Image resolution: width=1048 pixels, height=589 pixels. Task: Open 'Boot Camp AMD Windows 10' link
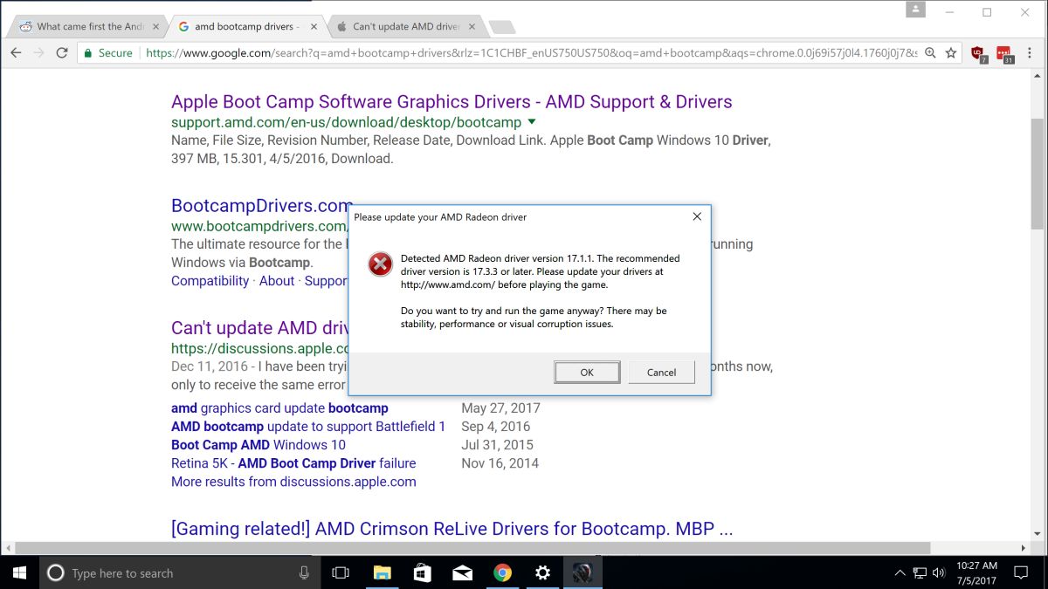point(259,445)
